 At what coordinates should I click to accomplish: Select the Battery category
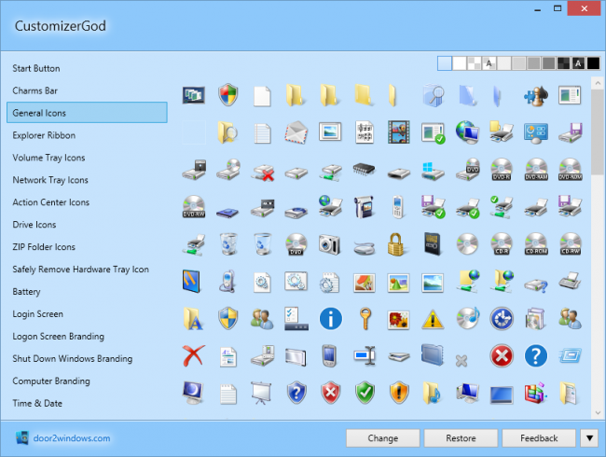pos(26,292)
